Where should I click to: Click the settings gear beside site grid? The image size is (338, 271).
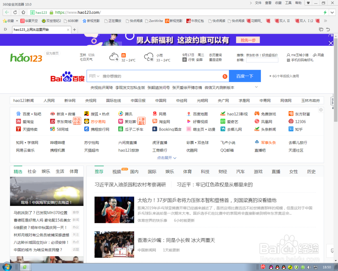(x=321, y=110)
